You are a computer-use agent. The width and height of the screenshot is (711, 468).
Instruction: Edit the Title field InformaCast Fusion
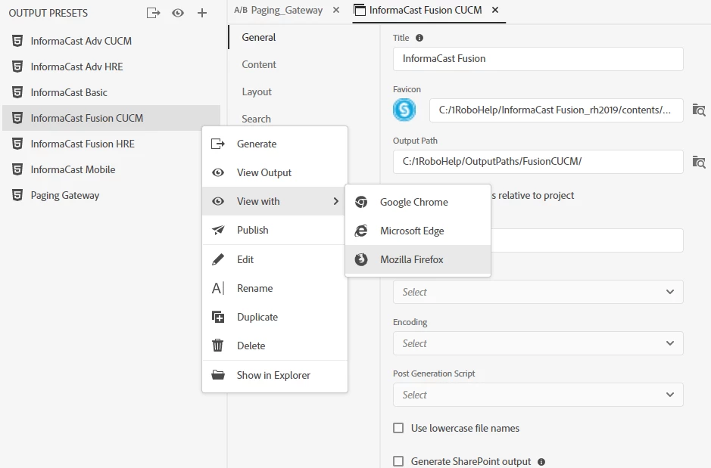[x=538, y=59]
